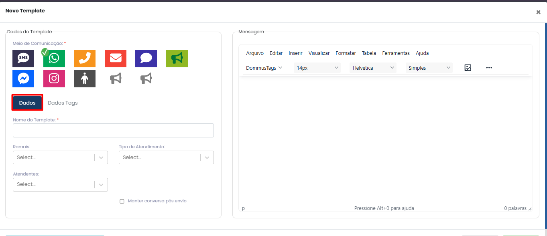The height and width of the screenshot is (236, 547).
Task: Choose the green megaphone channel
Action: point(177,58)
